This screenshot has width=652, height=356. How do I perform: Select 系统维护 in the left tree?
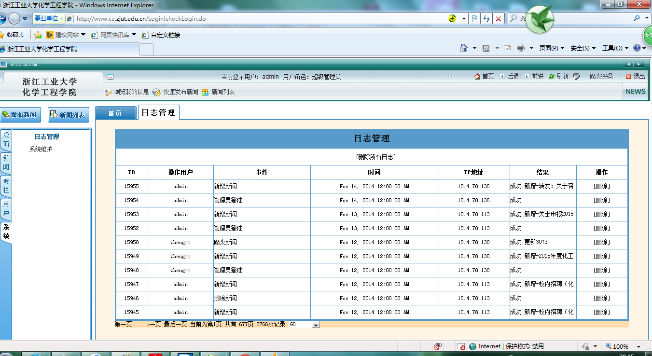(41, 150)
